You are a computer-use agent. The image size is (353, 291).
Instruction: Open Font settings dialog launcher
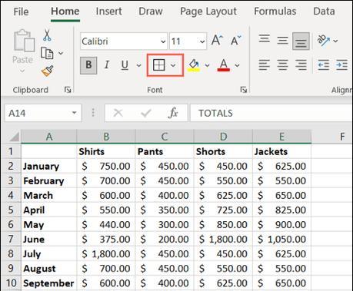point(243,90)
